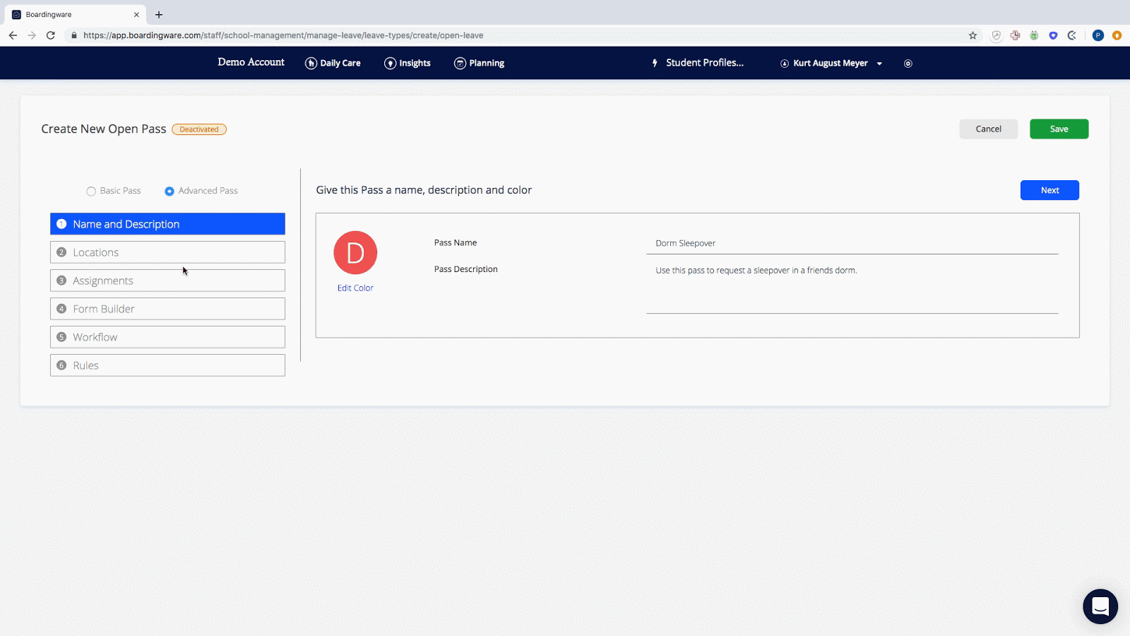Open a new browser tab

tap(159, 14)
